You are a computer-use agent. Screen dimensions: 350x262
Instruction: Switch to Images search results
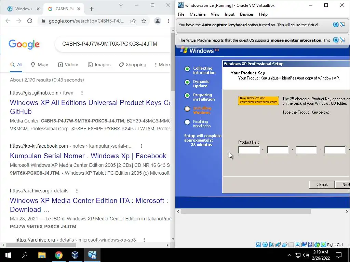99,64
